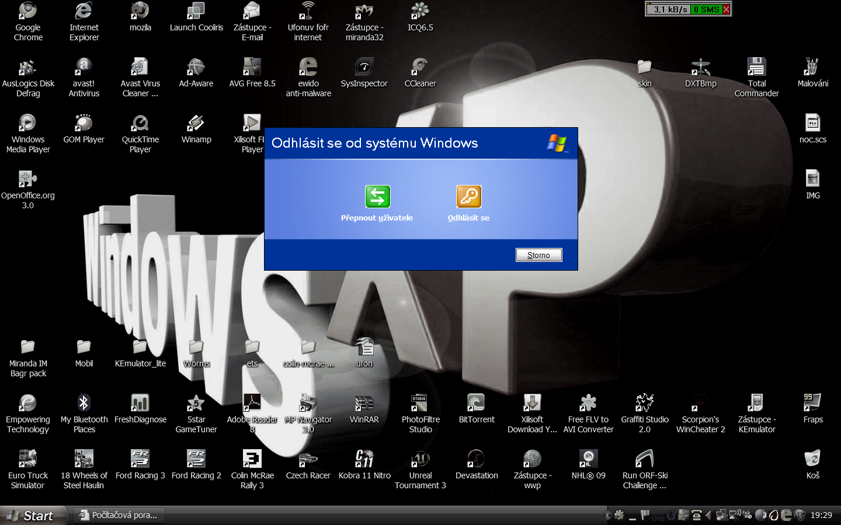The image size is (841, 525).
Task: Select the Devastation game icon
Action: pyautogui.click(x=477, y=459)
